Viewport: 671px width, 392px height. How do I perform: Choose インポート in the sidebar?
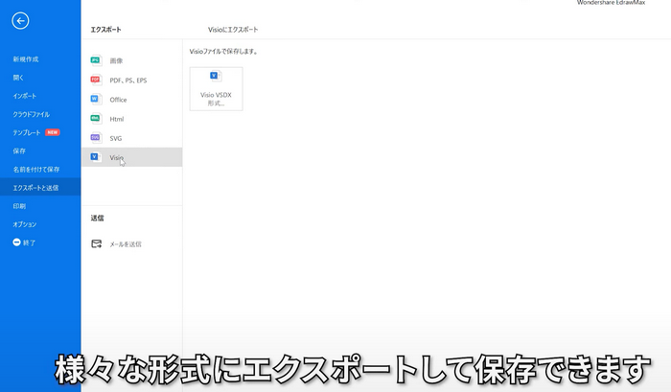coord(24,96)
